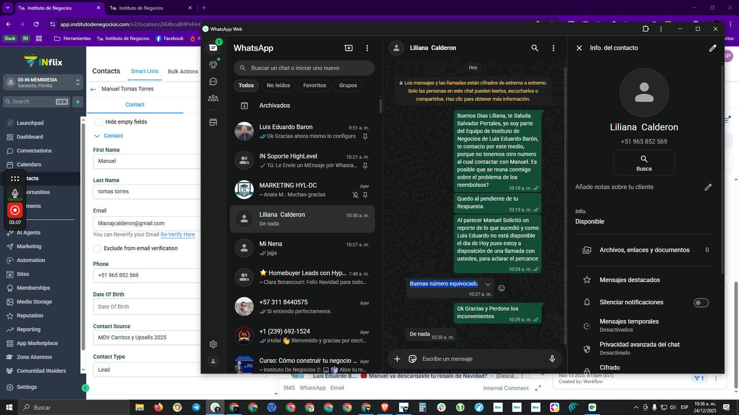The width and height of the screenshot is (739, 415).
Task: Select the 'No leídos' filter
Action: (x=279, y=85)
